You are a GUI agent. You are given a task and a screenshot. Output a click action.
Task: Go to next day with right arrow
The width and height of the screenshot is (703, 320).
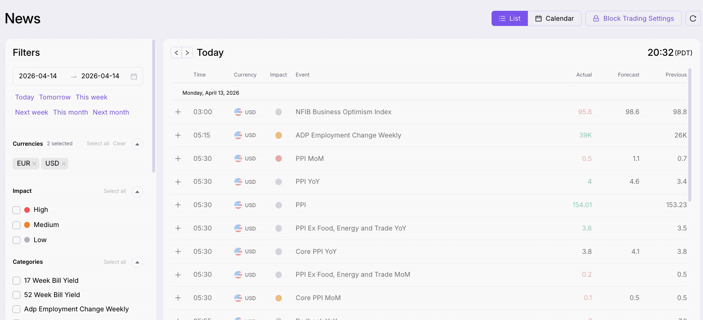[x=187, y=53]
